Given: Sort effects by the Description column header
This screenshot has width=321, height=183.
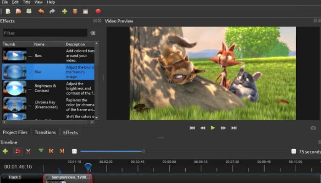Looking at the screenshot, I should click(80, 44).
